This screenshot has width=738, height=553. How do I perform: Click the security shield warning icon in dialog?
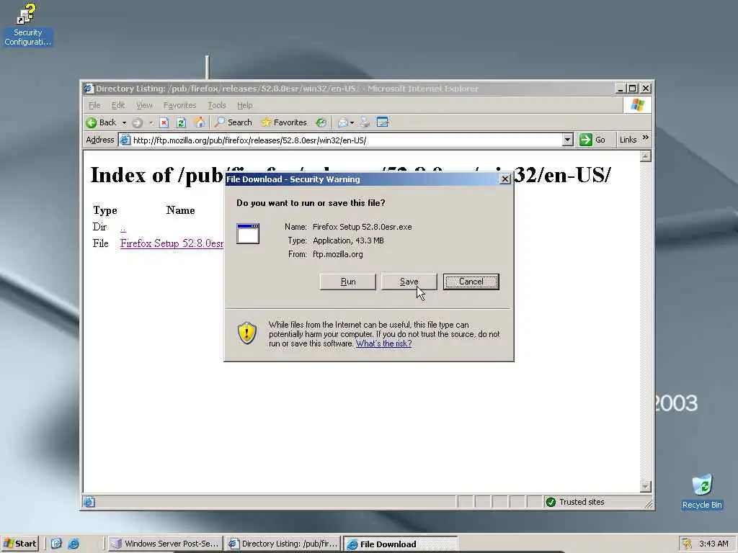click(247, 333)
